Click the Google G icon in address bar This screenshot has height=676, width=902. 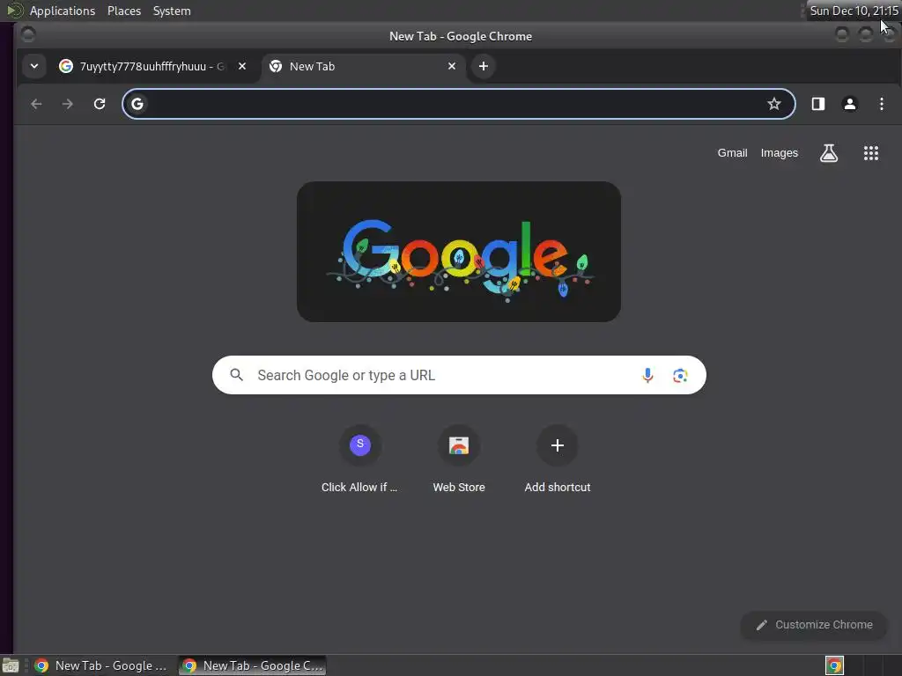137,104
